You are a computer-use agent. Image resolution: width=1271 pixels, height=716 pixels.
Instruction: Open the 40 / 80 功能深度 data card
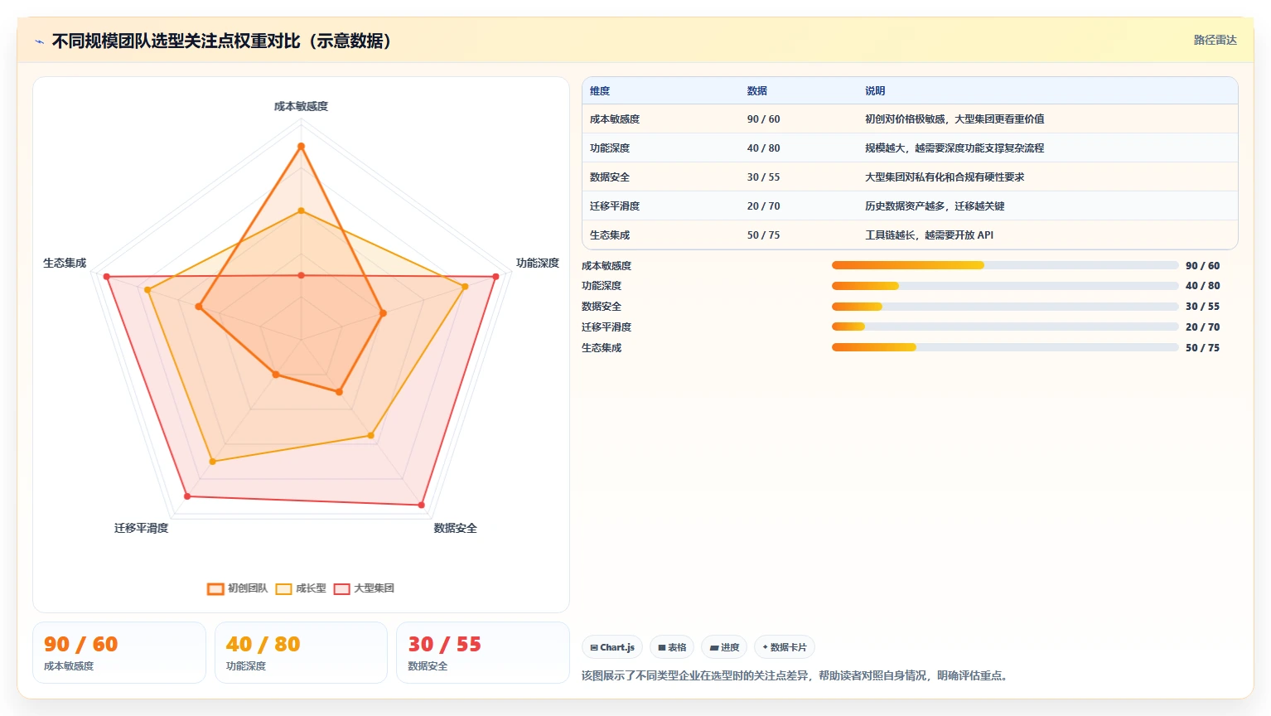coord(301,653)
